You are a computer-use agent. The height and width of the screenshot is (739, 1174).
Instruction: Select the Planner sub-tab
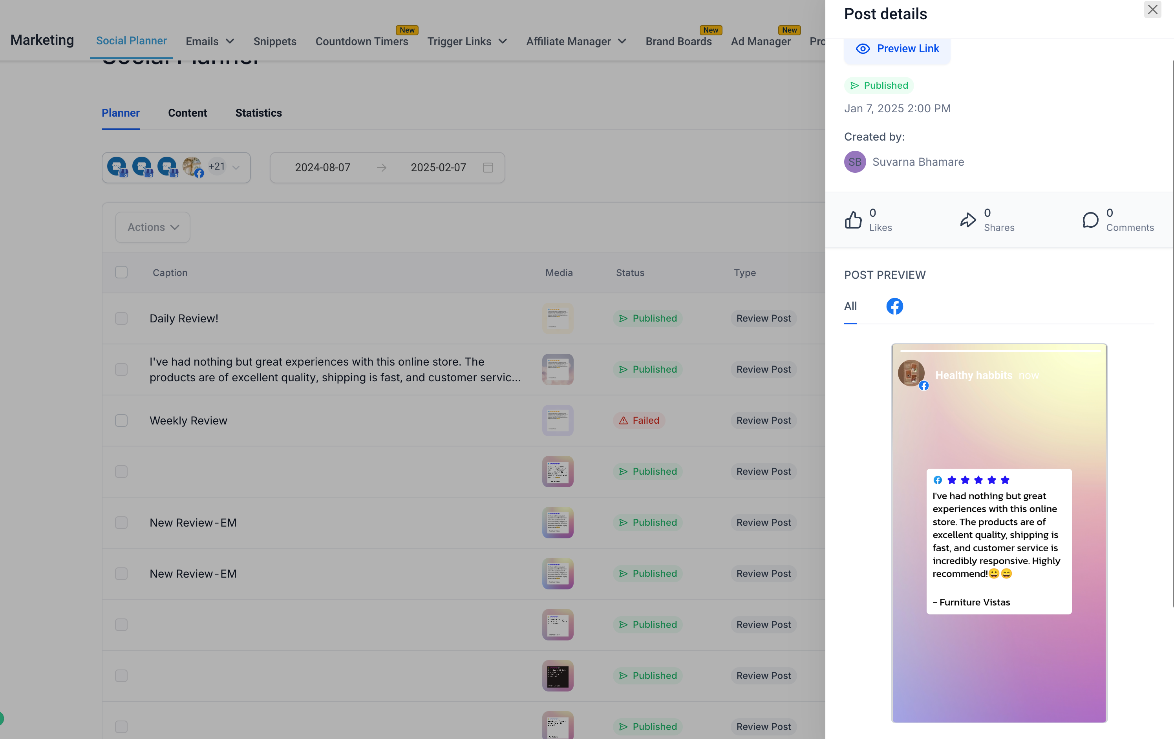click(121, 112)
